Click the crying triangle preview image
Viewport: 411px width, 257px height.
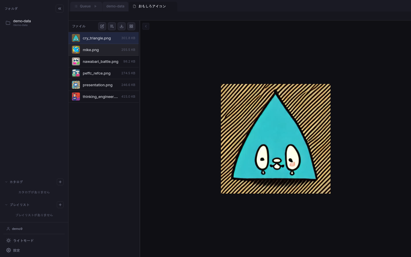275,139
